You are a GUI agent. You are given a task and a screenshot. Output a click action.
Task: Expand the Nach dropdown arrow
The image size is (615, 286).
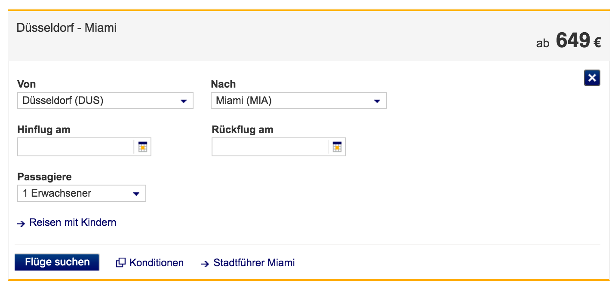point(377,101)
